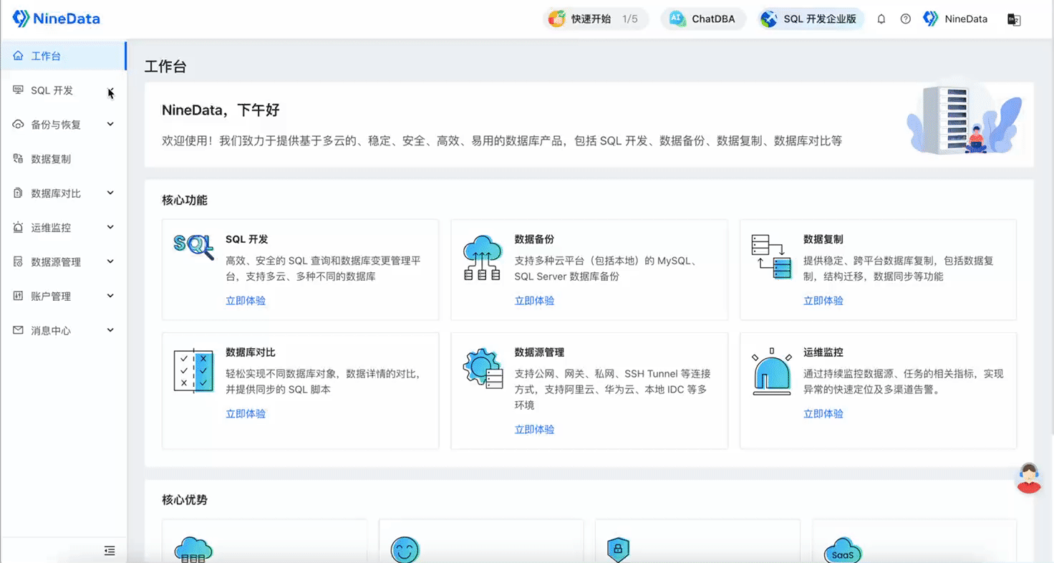Toggle the SQL 开发企业版 mode
1054x563 pixels.
pyautogui.click(x=810, y=19)
